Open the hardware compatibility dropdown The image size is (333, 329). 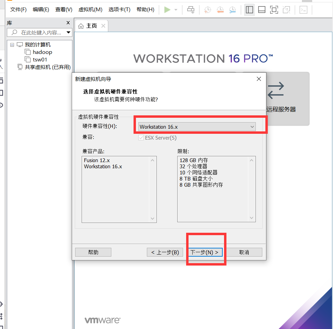[252, 127]
